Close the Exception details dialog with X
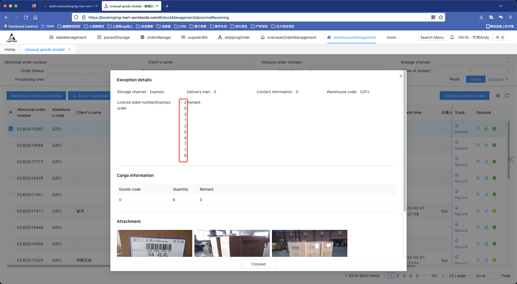517x284 pixels. point(401,76)
